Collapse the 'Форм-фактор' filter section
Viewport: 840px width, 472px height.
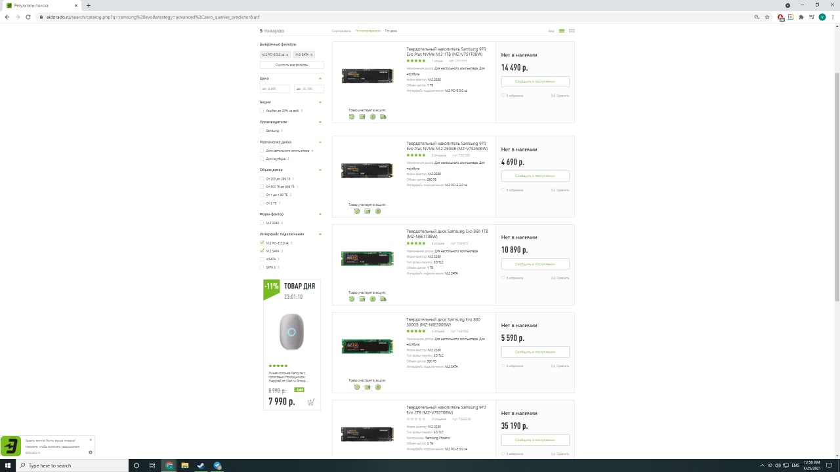(x=320, y=214)
